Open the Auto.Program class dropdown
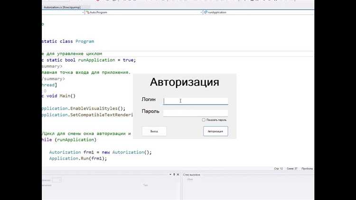 pos(200,12)
